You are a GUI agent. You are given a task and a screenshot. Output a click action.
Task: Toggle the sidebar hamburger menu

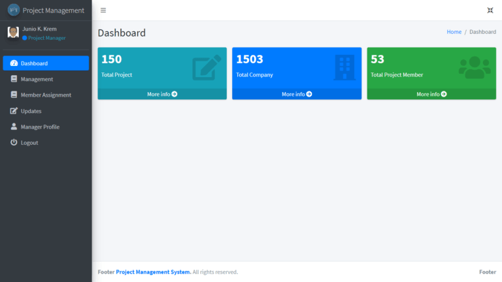103,10
